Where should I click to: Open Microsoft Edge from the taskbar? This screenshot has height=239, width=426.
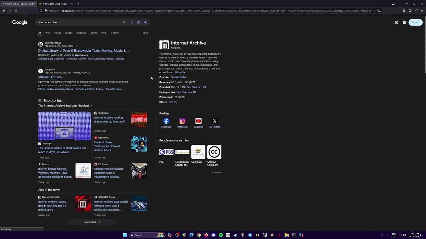pos(191,235)
